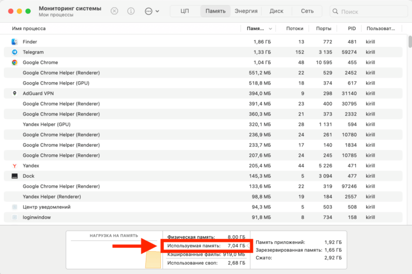Open the Диск tab
Image resolution: width=412 pixels, height=274 pixels.
276,11
